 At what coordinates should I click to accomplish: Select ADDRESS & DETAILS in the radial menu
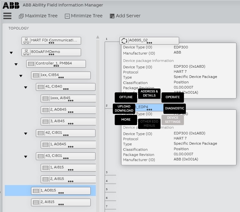(149, 93)
